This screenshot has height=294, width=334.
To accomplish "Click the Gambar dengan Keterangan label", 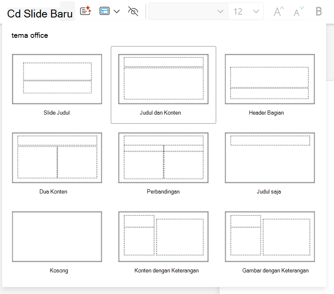I will point(275,270).
